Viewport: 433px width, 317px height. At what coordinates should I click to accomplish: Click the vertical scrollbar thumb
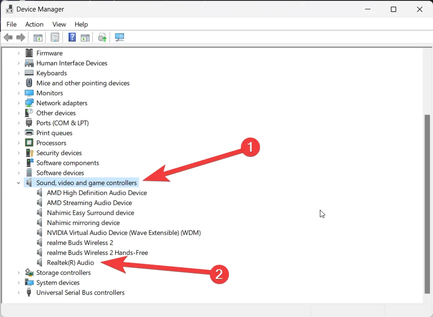pos(427,204)
